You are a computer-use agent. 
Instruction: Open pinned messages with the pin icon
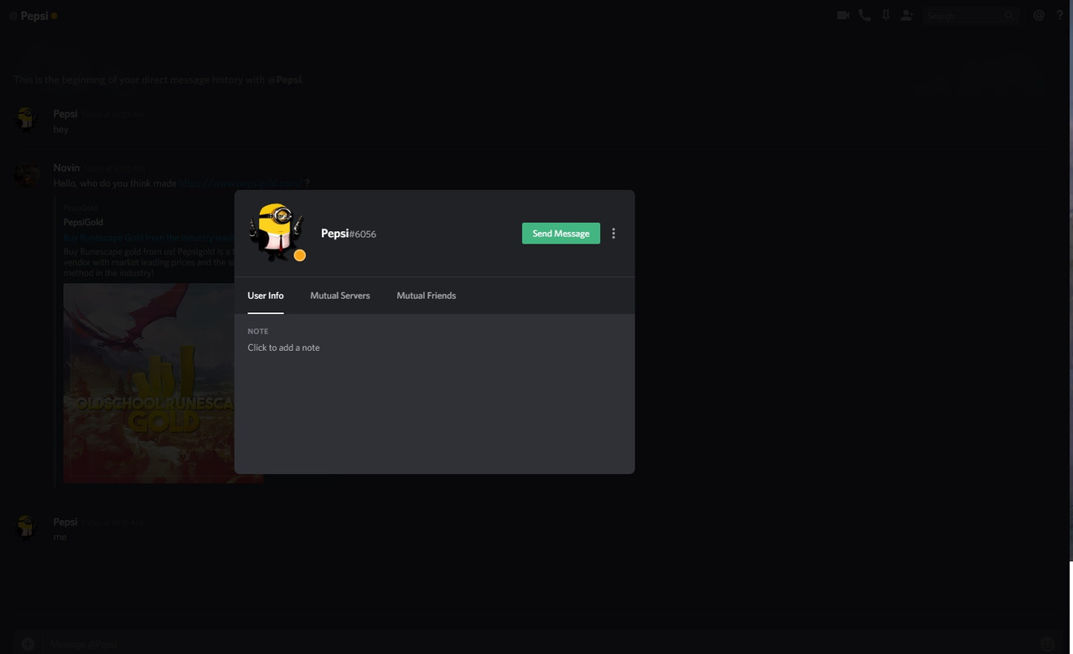coord(885,15)
